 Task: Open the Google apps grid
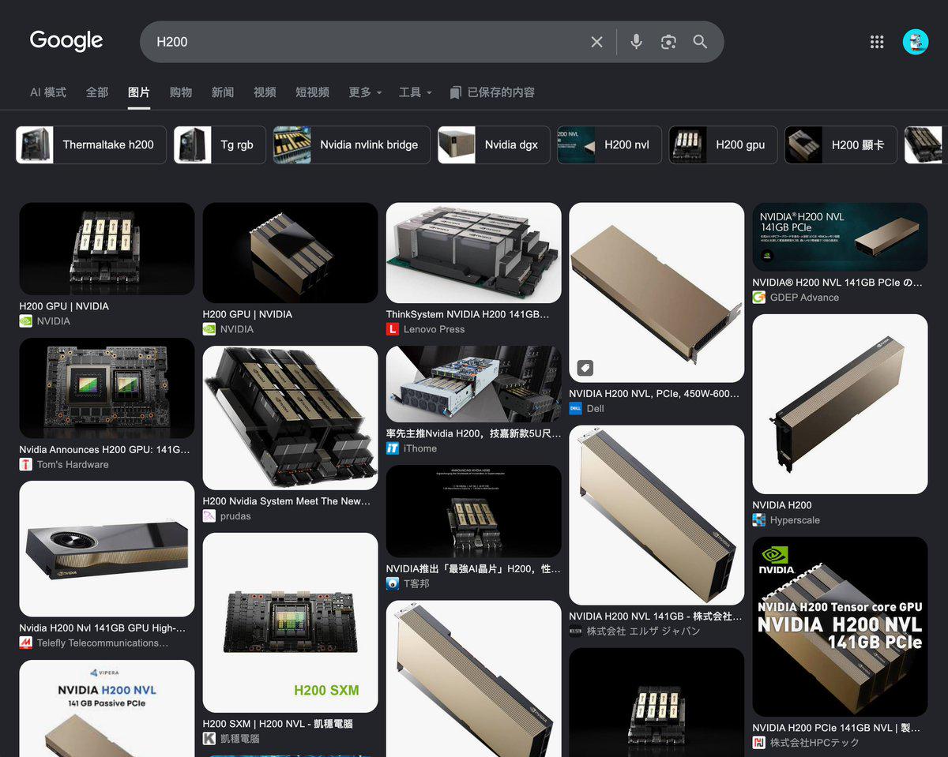(877, 42)
